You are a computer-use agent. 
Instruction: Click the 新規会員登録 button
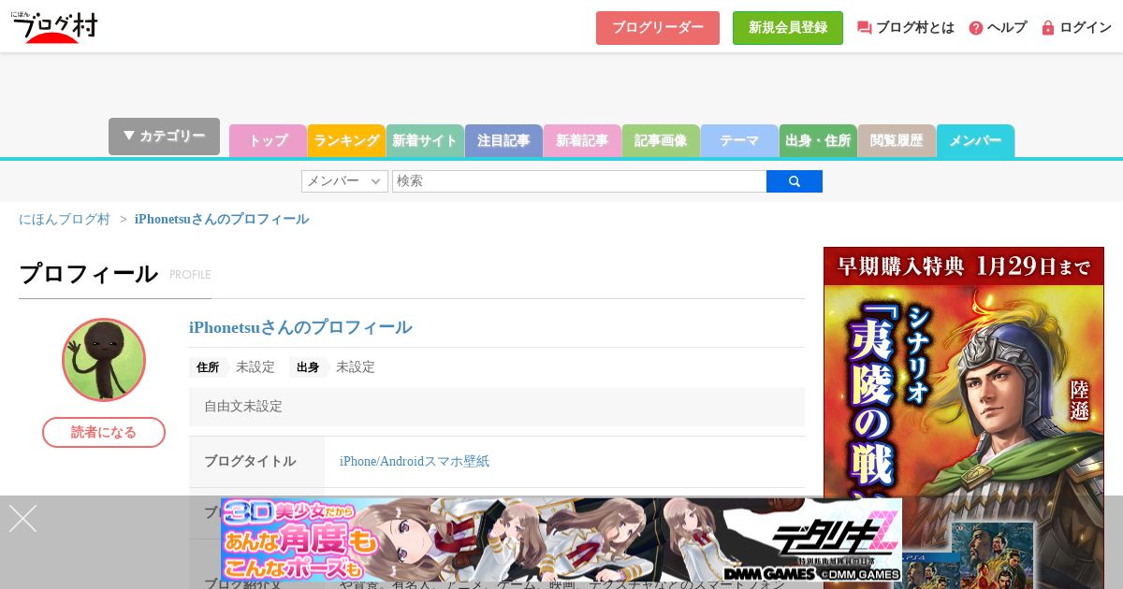788,28
